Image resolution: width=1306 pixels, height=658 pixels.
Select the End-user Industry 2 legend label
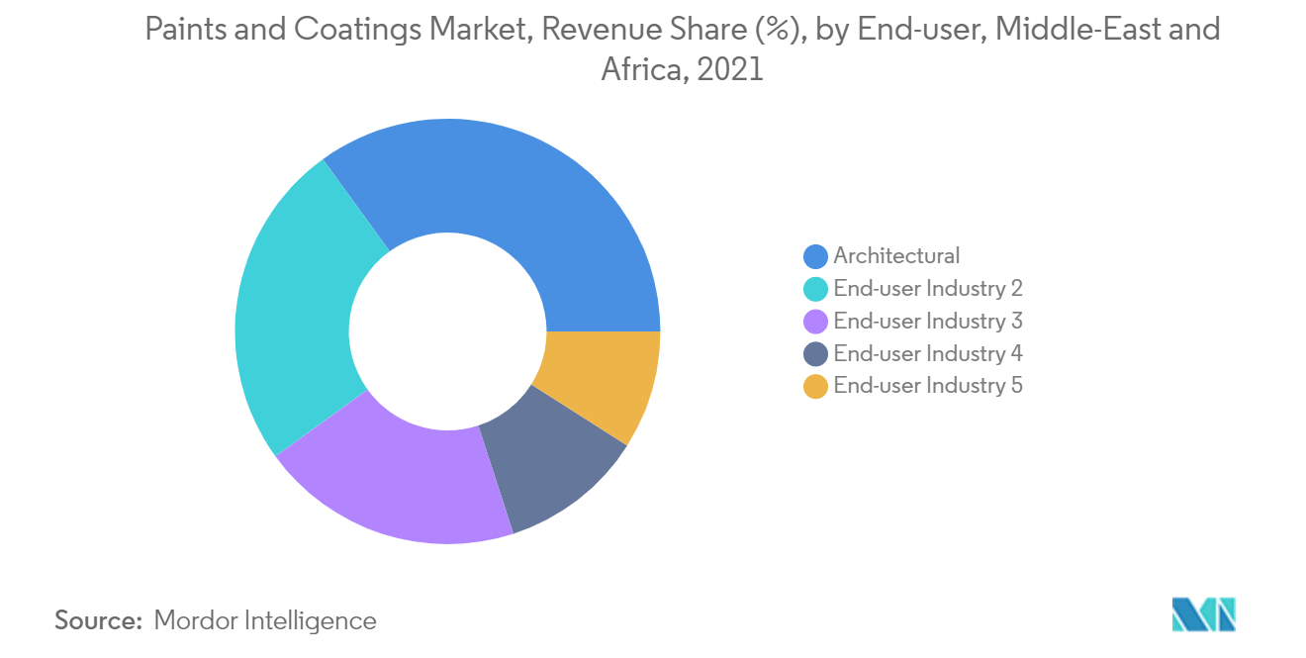point(928,288)
